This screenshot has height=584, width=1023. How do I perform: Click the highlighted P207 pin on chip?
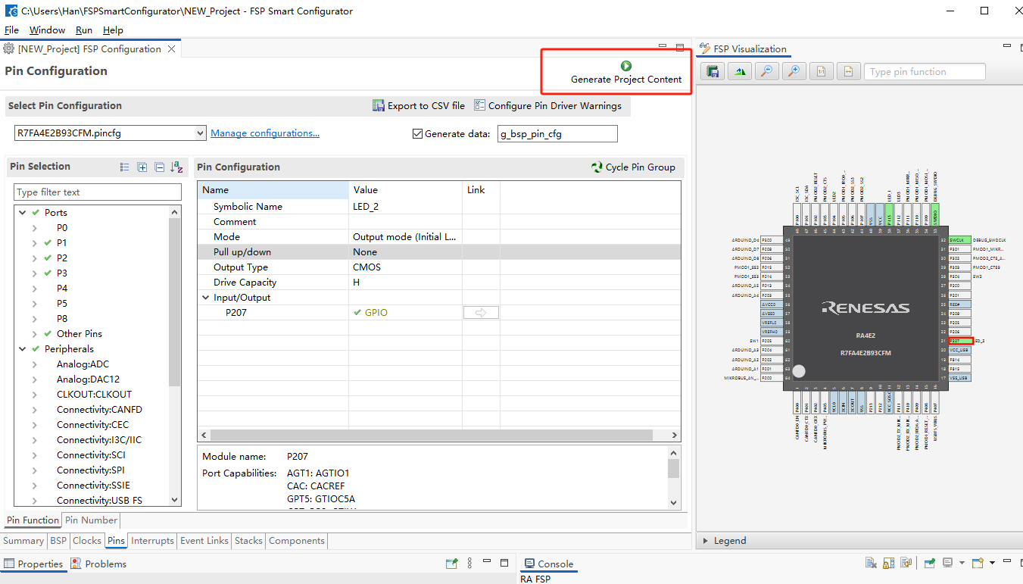(960, 341)
